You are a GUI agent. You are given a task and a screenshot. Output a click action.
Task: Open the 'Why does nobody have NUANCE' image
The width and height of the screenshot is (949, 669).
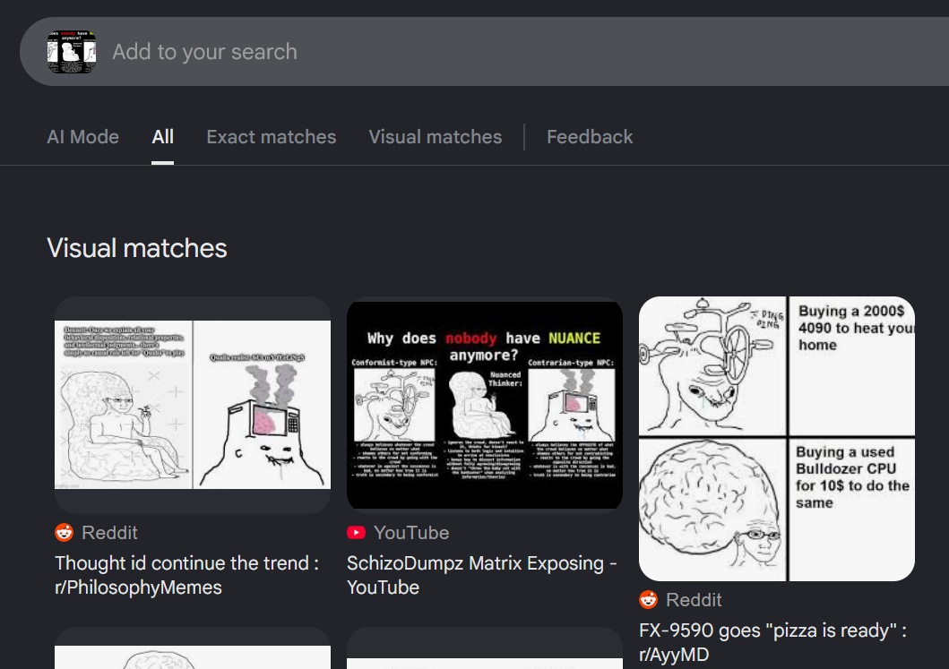484,405
